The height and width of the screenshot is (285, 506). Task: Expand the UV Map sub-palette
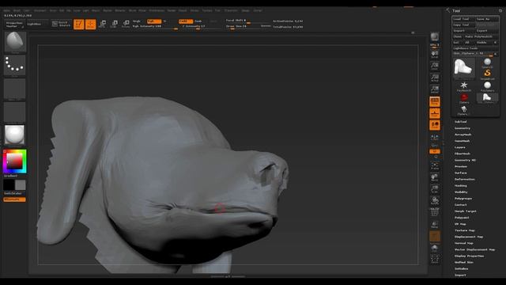point(460,224)
